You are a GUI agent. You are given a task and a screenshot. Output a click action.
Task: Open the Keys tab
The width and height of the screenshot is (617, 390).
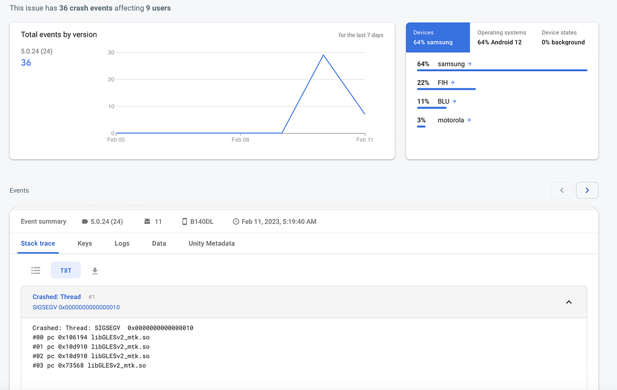pyautogui.click(x=85, y=244)
